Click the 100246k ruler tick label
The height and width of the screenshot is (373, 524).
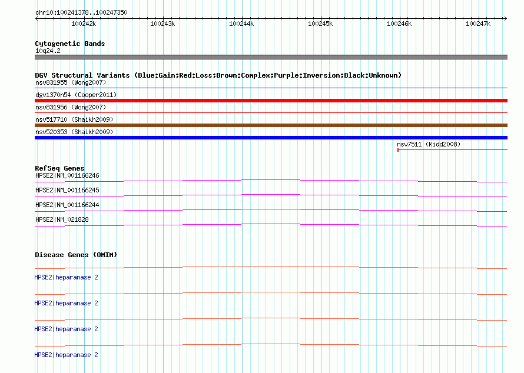pos(399,24)
